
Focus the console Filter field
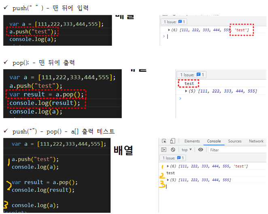click(238, 150)
